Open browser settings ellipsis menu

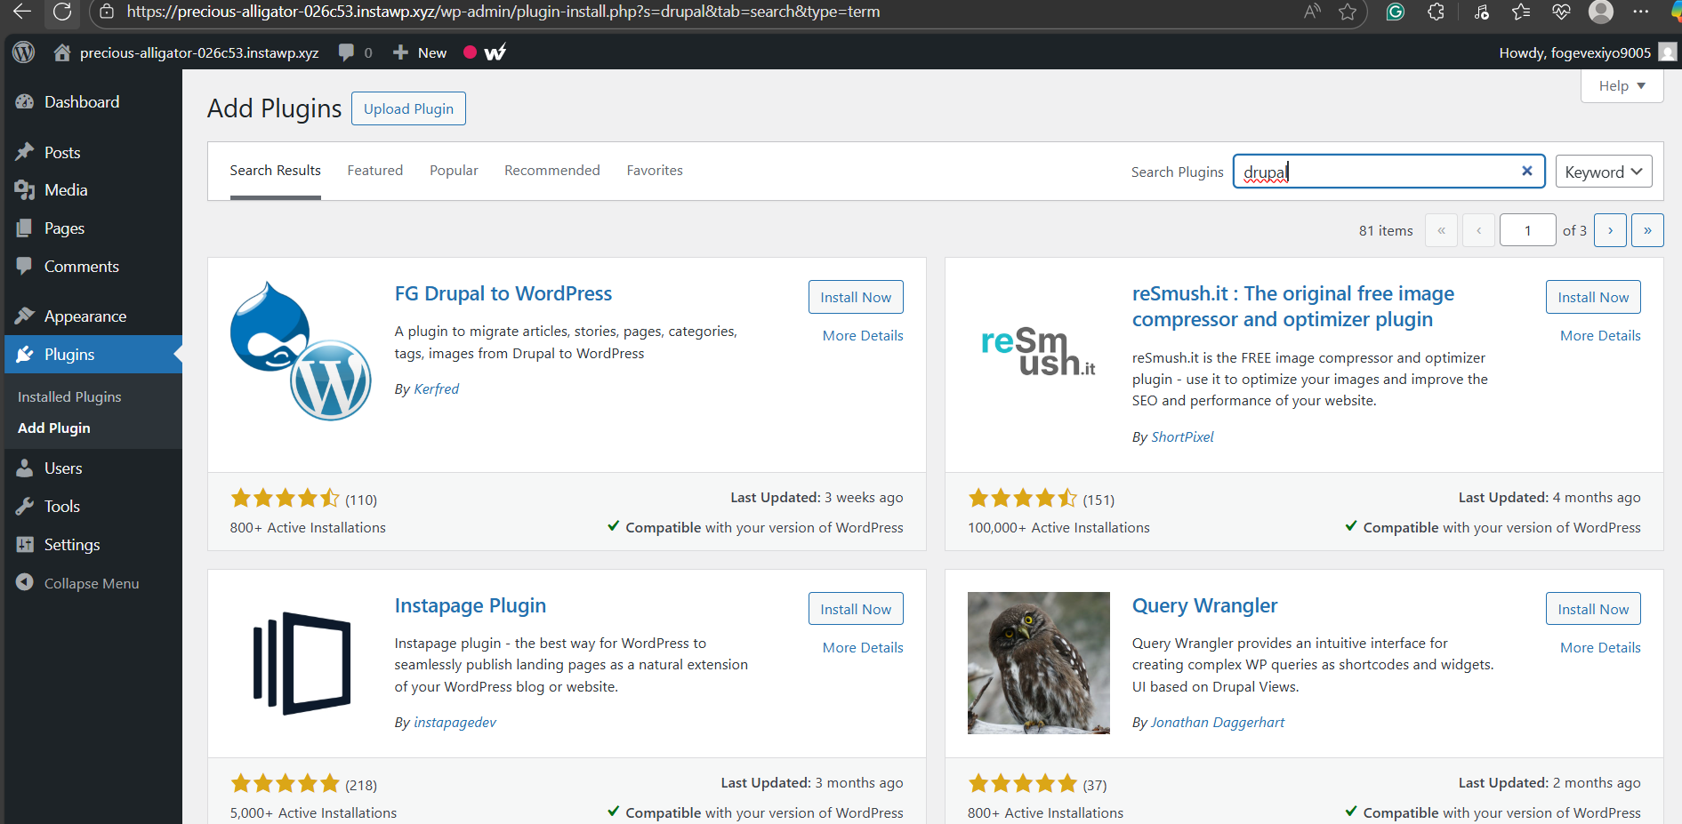[1641, 12]
